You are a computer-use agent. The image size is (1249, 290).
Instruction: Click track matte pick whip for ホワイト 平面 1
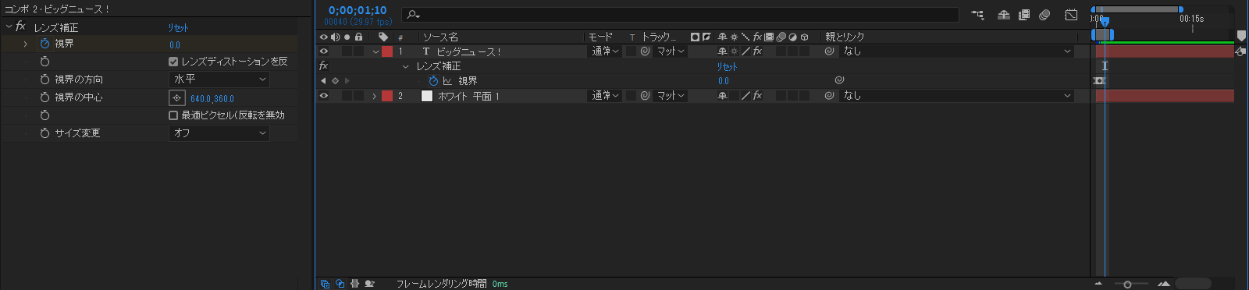click(646, 96)
